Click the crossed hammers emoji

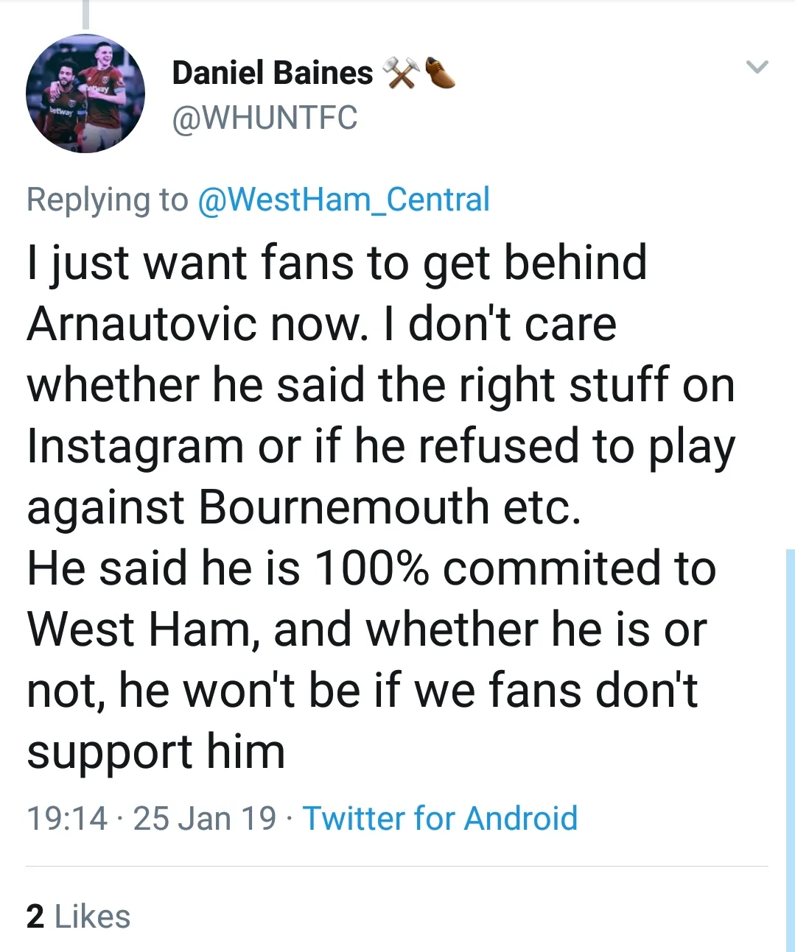[x=401, y=73]
